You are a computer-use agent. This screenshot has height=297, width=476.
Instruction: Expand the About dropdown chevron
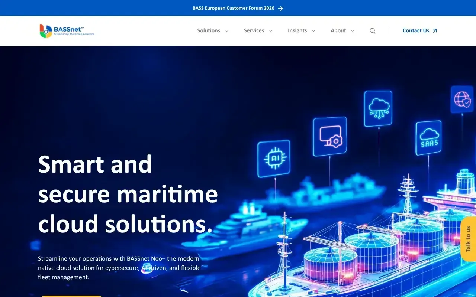pyautogui.click(x=353, y=31)
